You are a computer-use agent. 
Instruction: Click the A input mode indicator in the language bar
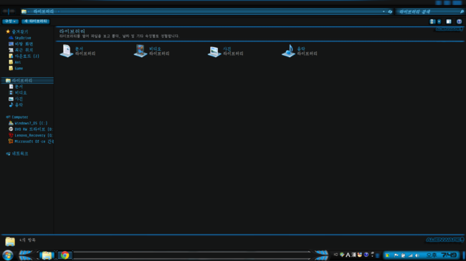tap(348, 255)
